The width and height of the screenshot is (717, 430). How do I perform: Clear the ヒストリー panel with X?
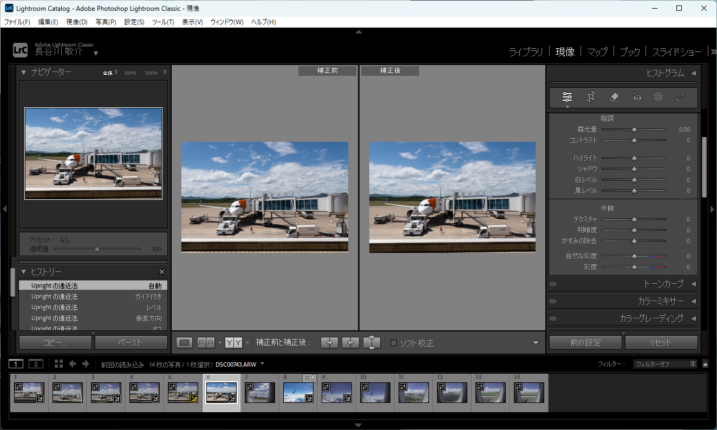161,272
